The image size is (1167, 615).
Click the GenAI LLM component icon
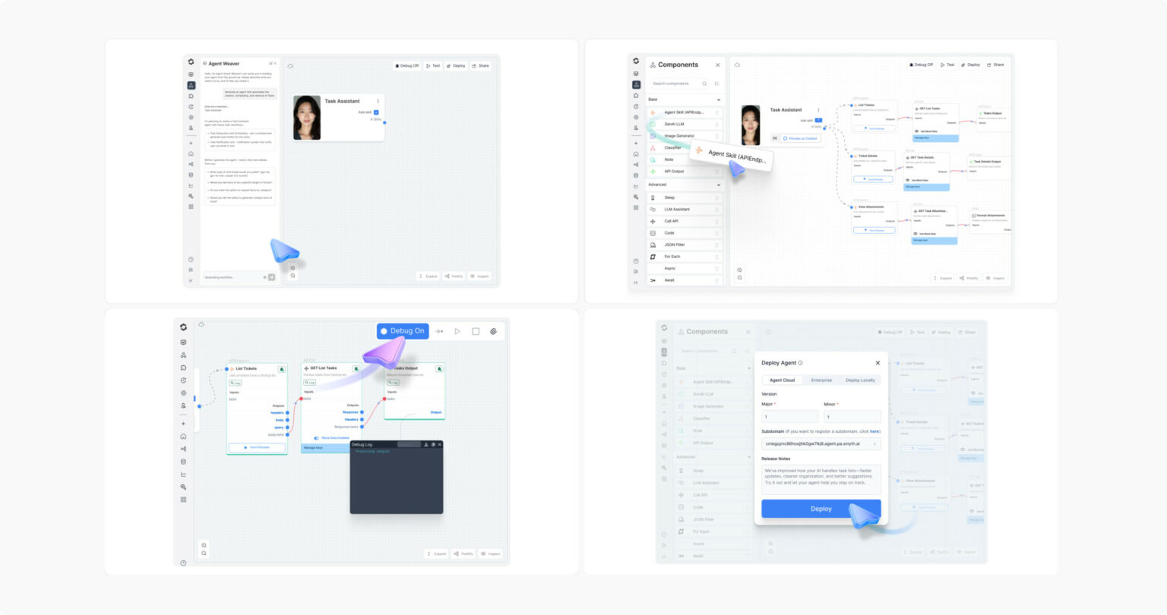653,124
